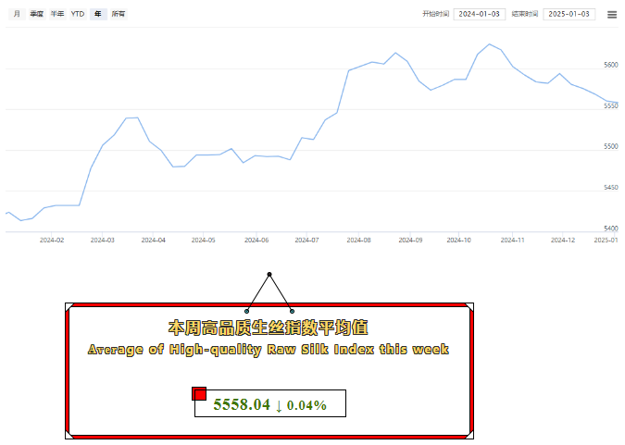Screen dimensions: 625x445
Task: Click the 5558.04 index value
Action: (x=241, y=405)
